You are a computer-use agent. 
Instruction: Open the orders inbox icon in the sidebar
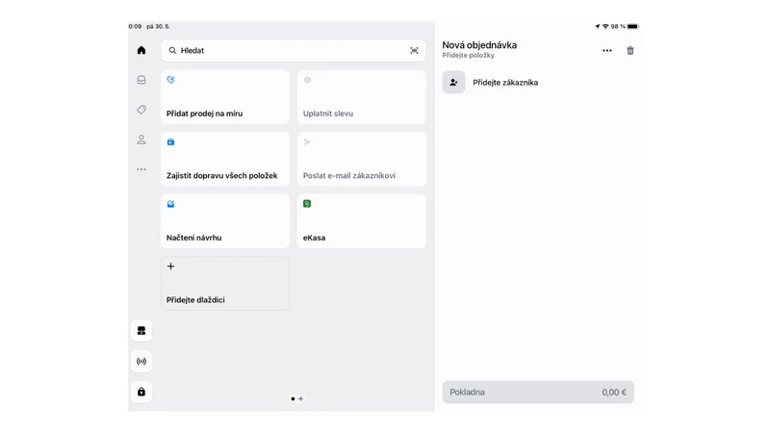tap(141, 80)
